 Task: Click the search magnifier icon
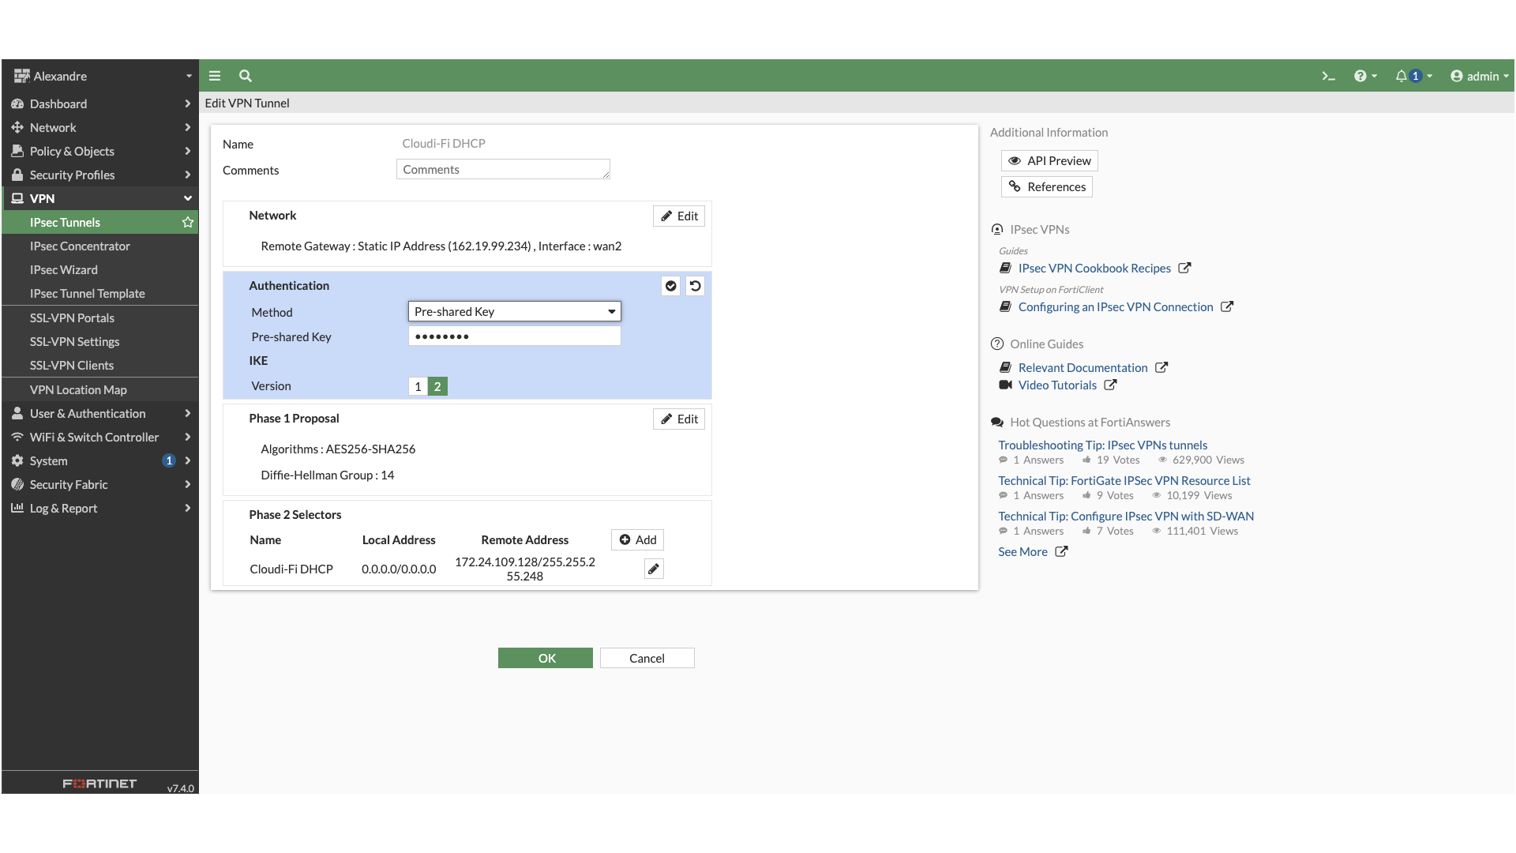coord(246,76)
